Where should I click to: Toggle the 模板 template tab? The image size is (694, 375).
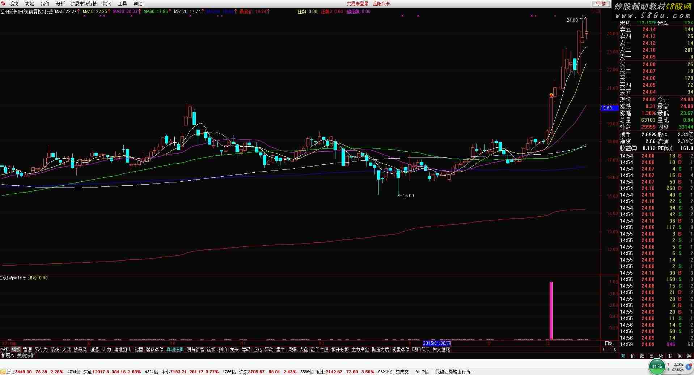click(x=16, y=349)
